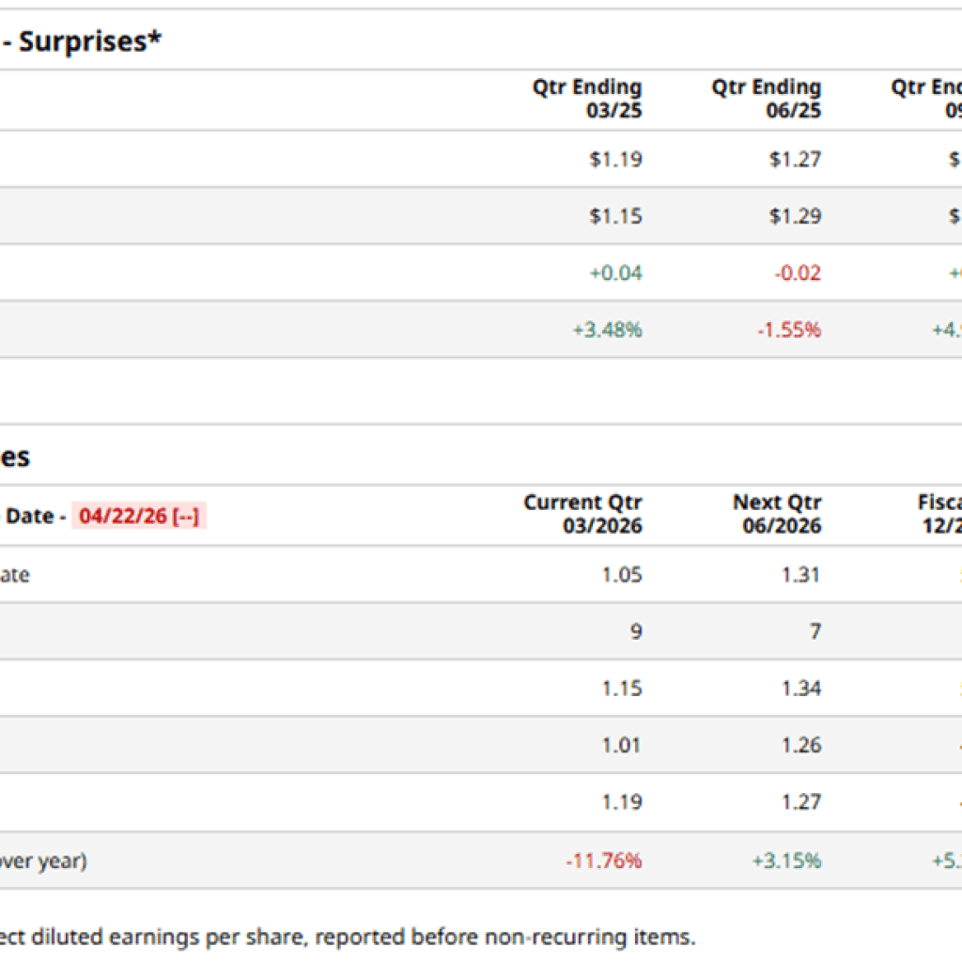
Task: Click the 1.34 value under Next Qtr
Action: 800,689
